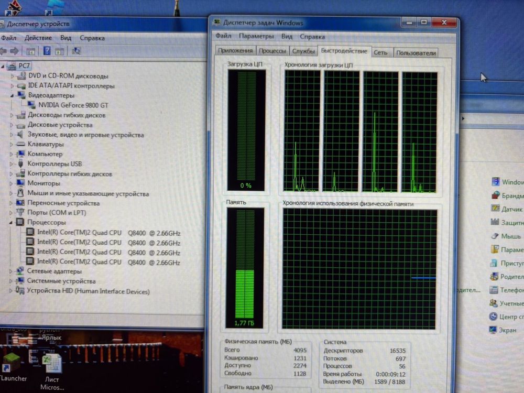Open the Действие menu in Device Manager
Image resolution: width=524 pixels, height=393 pixels.
tap(38, 38)
